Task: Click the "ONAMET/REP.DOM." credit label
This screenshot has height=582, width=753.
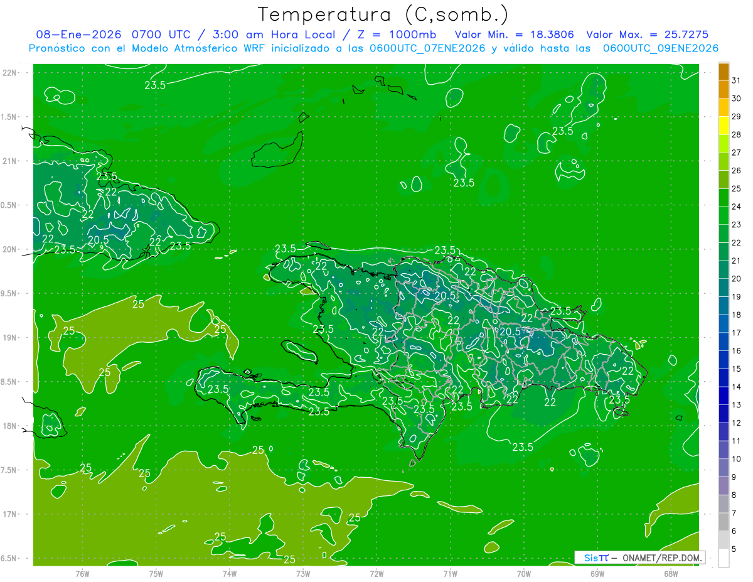Action: (x=663, y=558)
